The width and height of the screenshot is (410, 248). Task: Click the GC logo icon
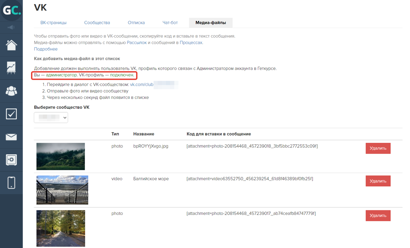click(11, 10)
